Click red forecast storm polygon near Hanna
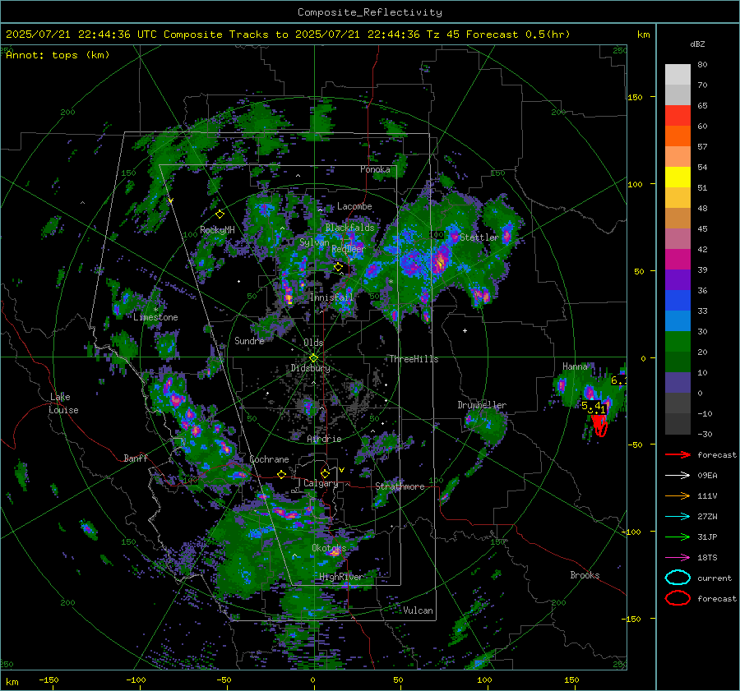 [599, 424]
